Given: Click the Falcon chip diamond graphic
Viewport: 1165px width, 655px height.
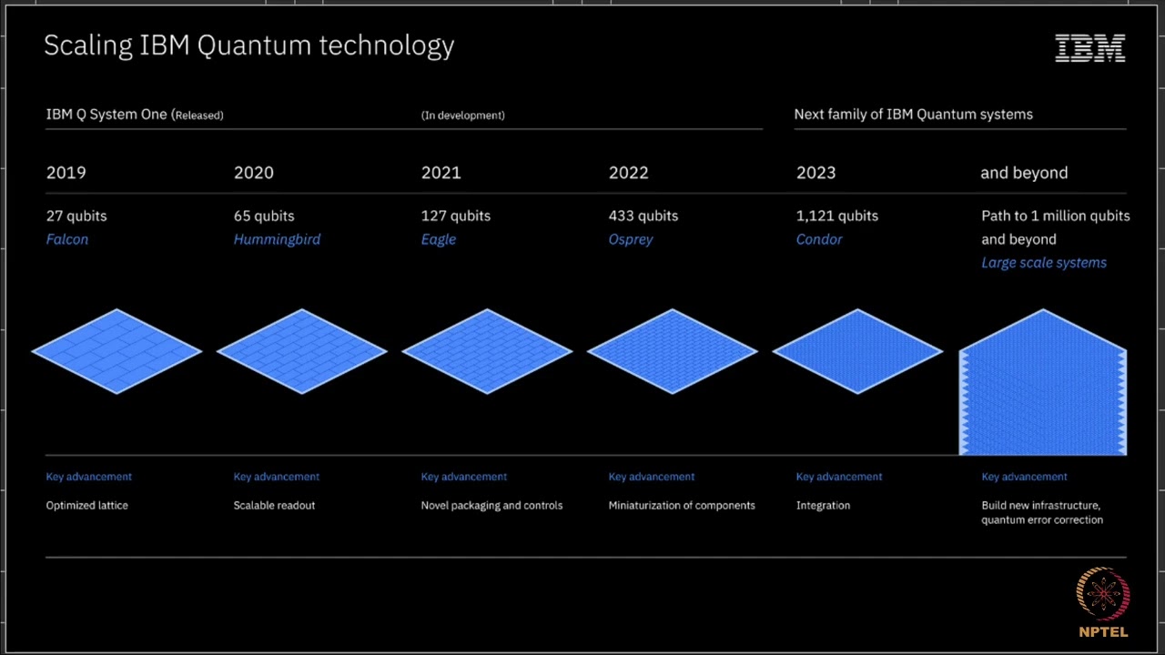Looking at the screenshot, I should (116, 351).
